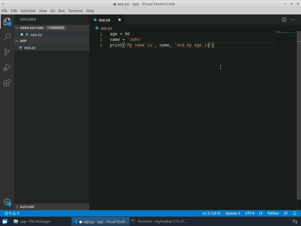
Task: Open the desktop applications menu icon
Action: point(5,221)
